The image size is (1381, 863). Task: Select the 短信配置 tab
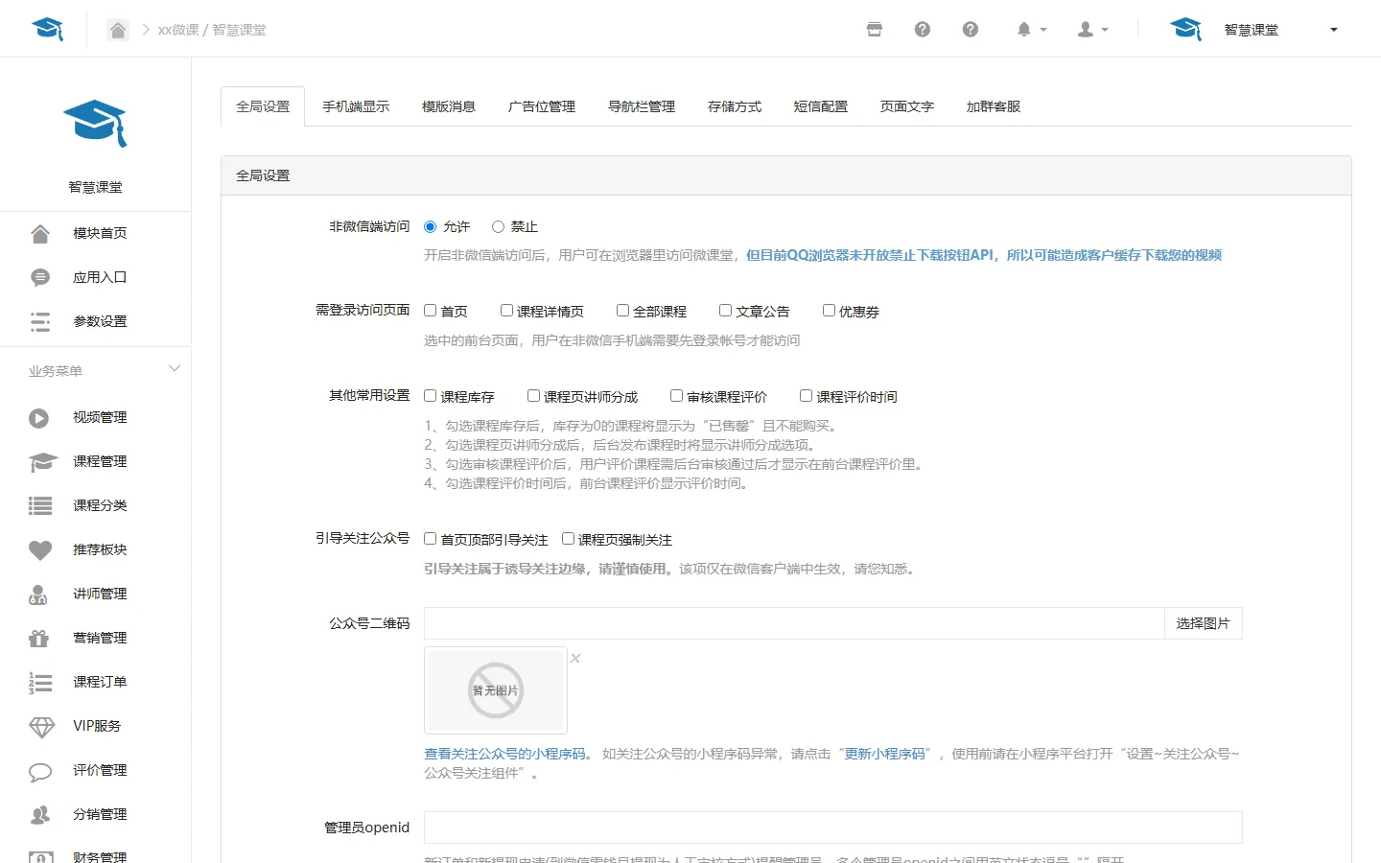pos(821,106)
